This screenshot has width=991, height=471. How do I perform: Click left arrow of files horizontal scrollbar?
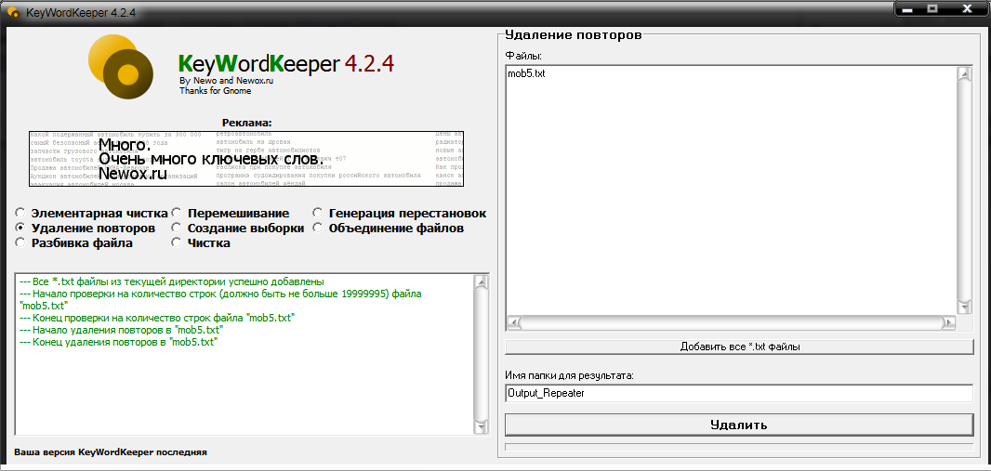(x=514, y=323)
